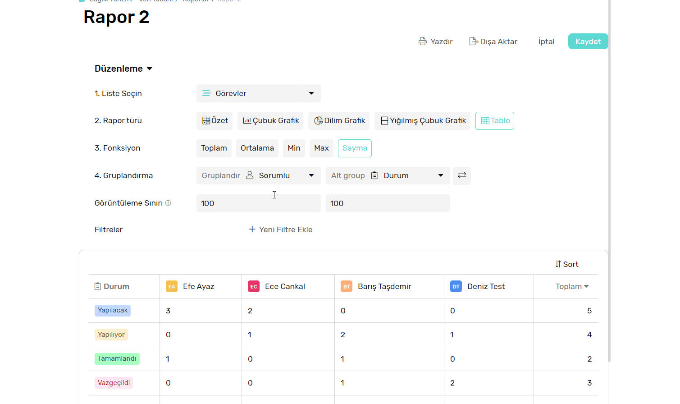680x404 pixels.
Task: Click the Yazdır button label
Action: pyautogui.click(x=442, y=41)
